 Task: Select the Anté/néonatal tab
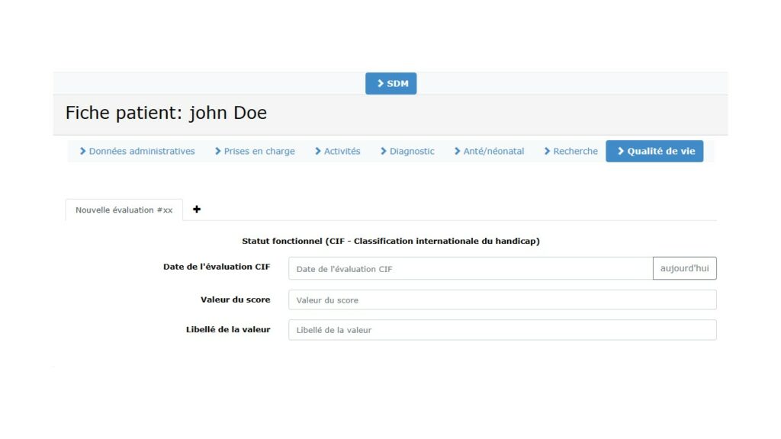489,151
